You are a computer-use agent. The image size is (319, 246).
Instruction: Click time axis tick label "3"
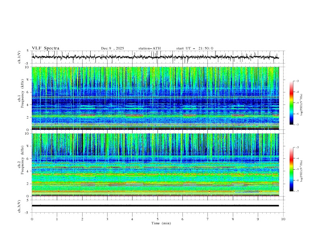coord(107,219)
